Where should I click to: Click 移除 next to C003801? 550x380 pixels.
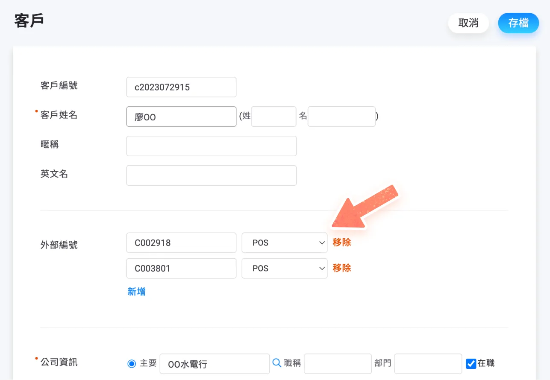[342, 268]
